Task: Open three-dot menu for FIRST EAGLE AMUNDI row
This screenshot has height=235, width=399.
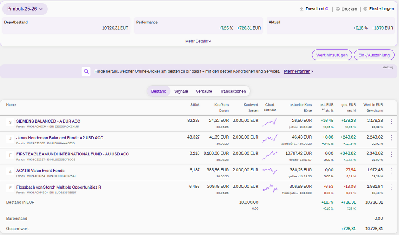Action: pyautogui.click(x=391, y=154)
